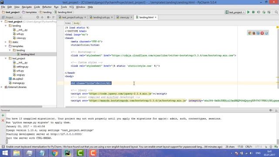Click the highlighted h1 title line
The image size is (279, 157).
click(91, 83)
